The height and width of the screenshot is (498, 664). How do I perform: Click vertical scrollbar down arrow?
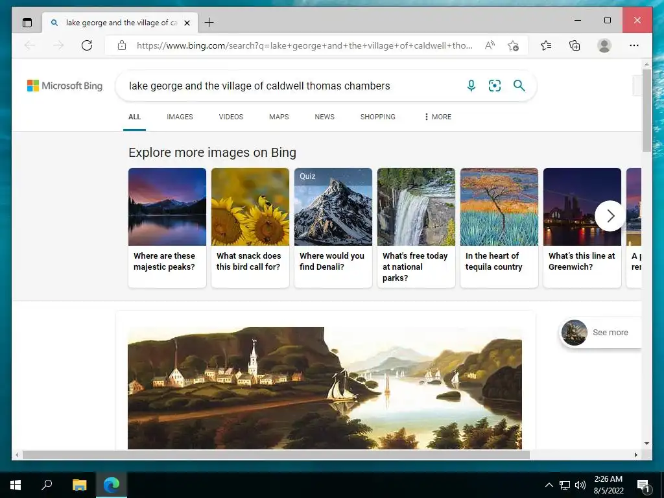[x=646, y=444]
